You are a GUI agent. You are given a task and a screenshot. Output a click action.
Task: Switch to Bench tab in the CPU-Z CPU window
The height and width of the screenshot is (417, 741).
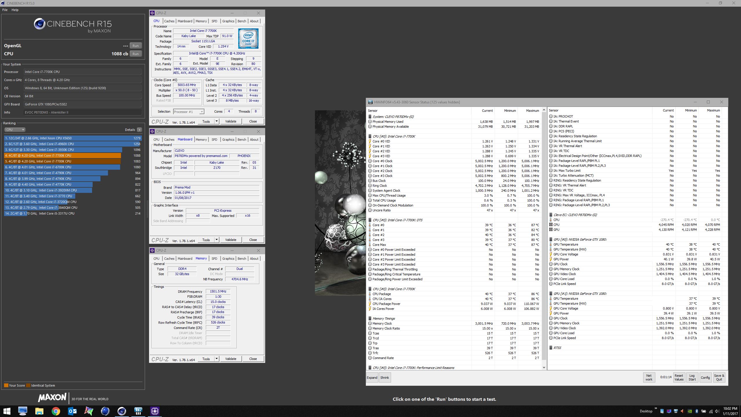pyautogui.click(x=242, y=21)
